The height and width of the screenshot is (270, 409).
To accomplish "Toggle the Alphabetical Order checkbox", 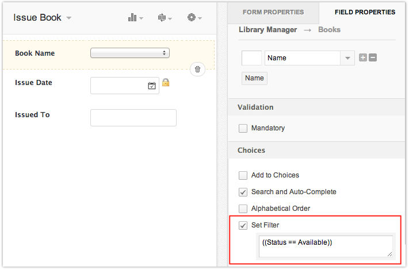I will click(243, 209).
